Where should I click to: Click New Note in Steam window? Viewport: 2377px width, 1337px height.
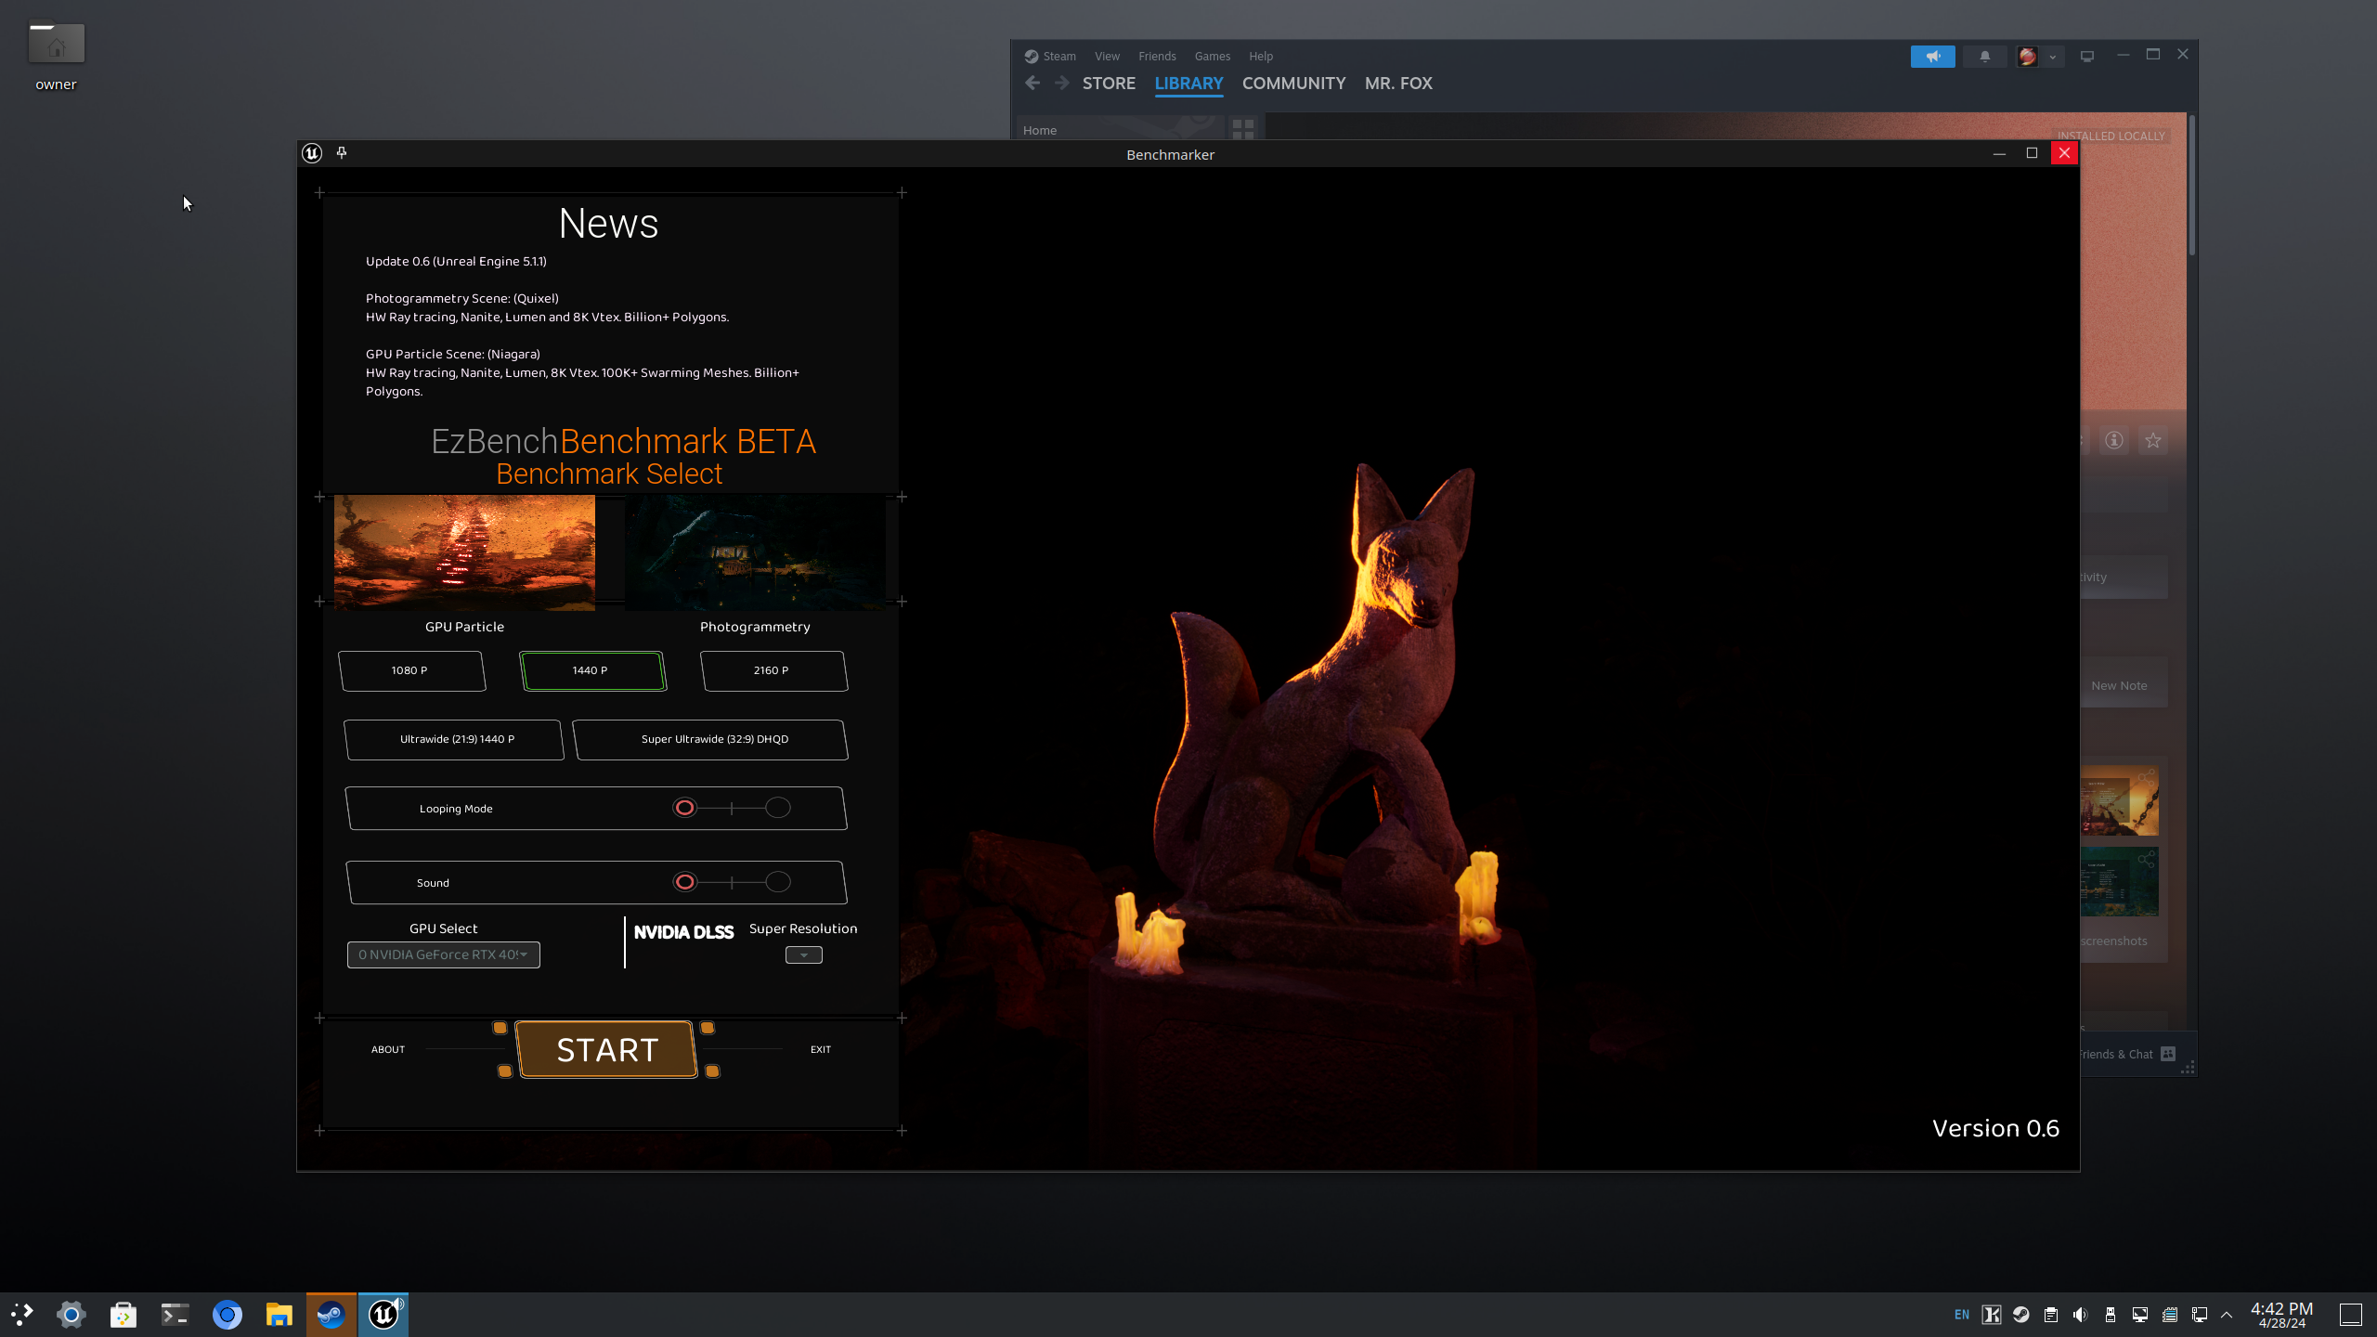pyautogui.click(x=2119, y=686)
